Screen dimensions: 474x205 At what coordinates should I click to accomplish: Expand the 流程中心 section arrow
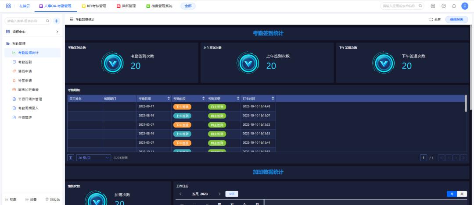(x=57, y=32)
